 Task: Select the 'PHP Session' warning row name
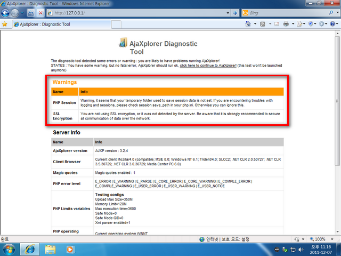[64, 103]
